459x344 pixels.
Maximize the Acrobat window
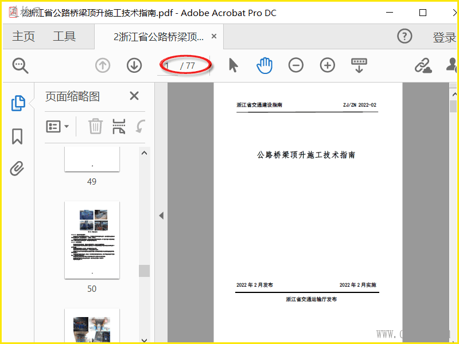(x=423, y=13)
